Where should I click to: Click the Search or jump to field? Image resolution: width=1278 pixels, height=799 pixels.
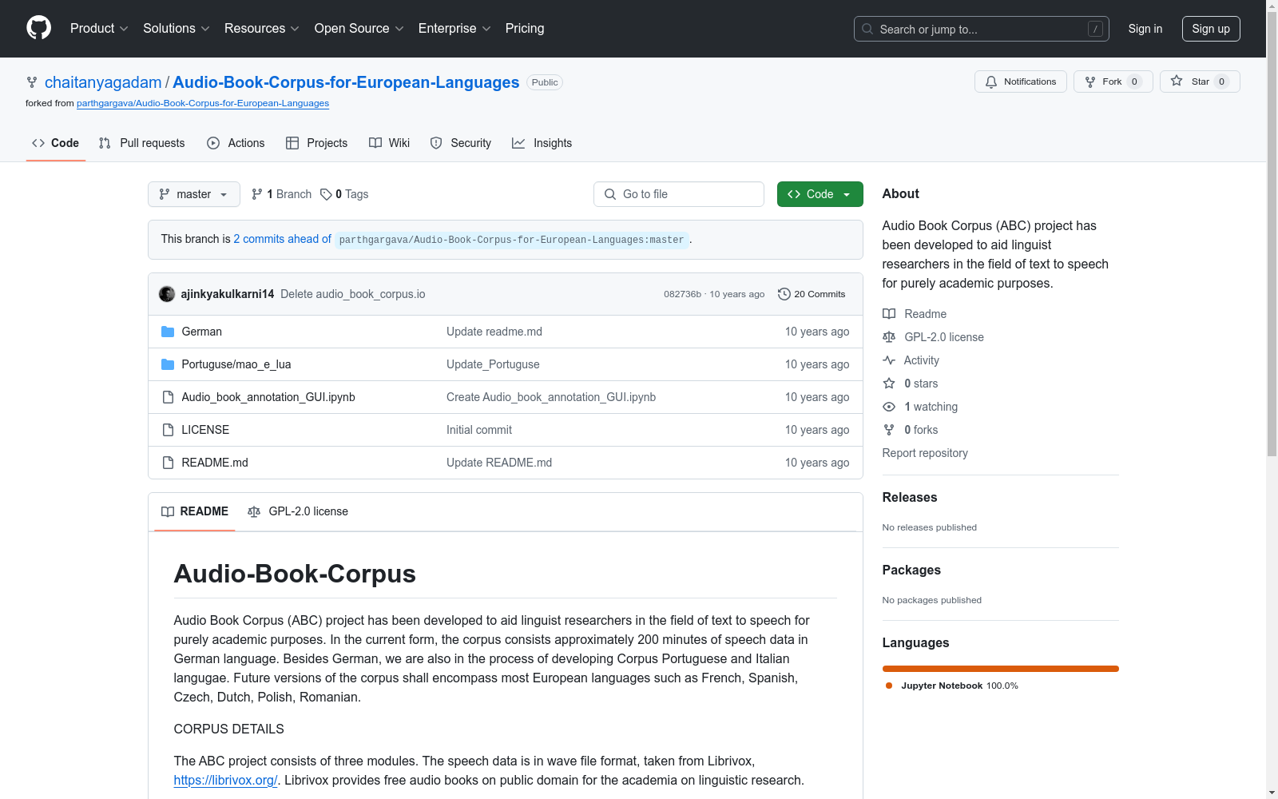point(982,29)
